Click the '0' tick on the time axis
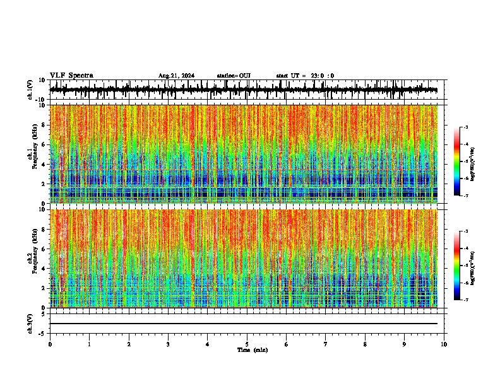Viewport: 500px width, 386px height. pos(50,344)
